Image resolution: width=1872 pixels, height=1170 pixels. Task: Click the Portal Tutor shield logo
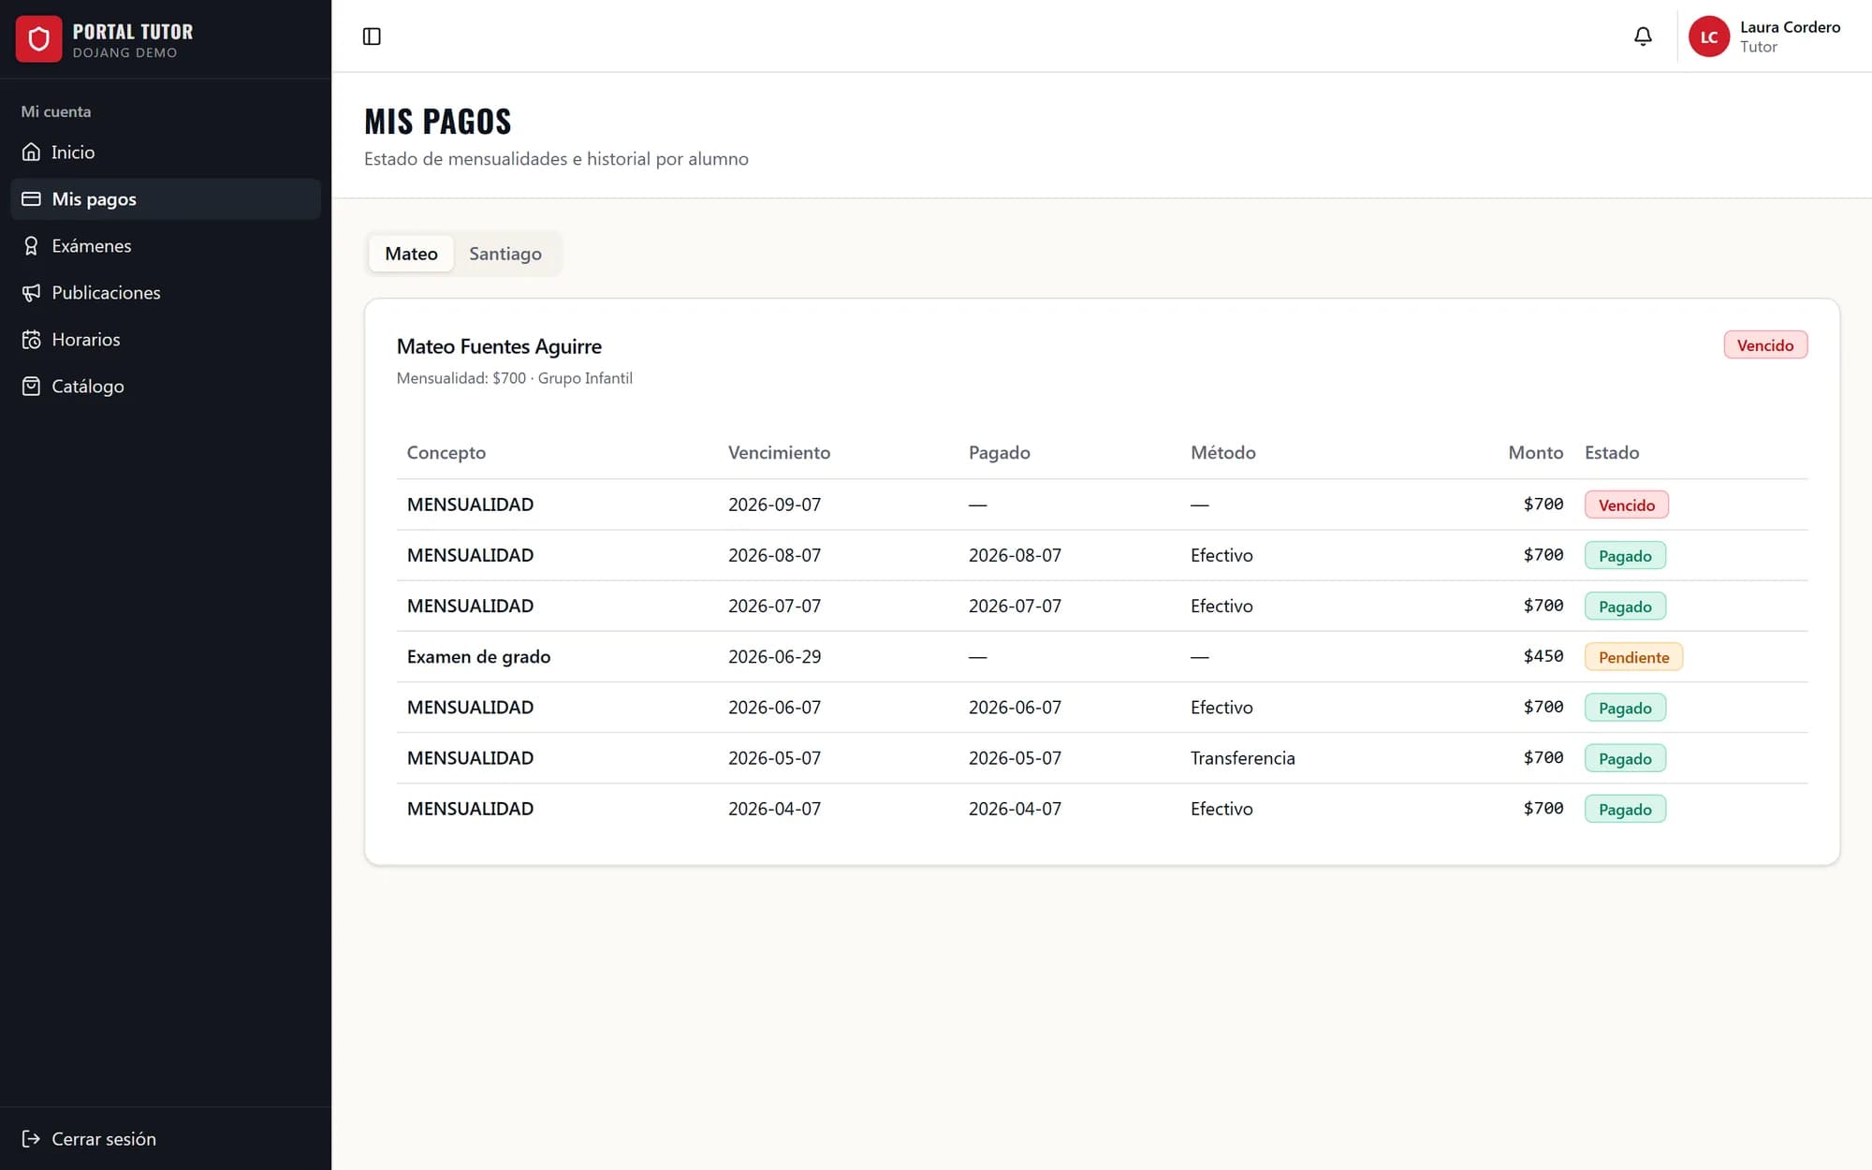pos(38,38)
